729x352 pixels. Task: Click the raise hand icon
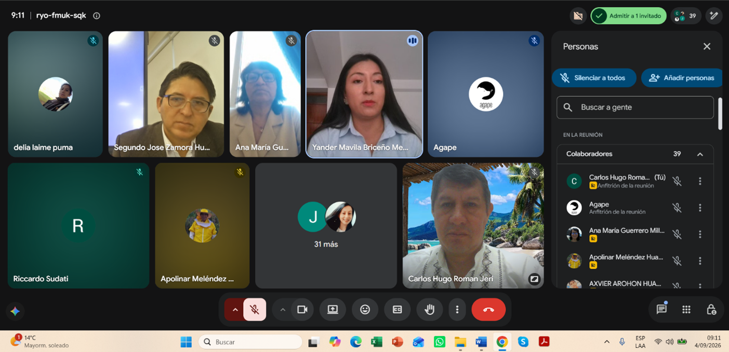tap(429, 309)
